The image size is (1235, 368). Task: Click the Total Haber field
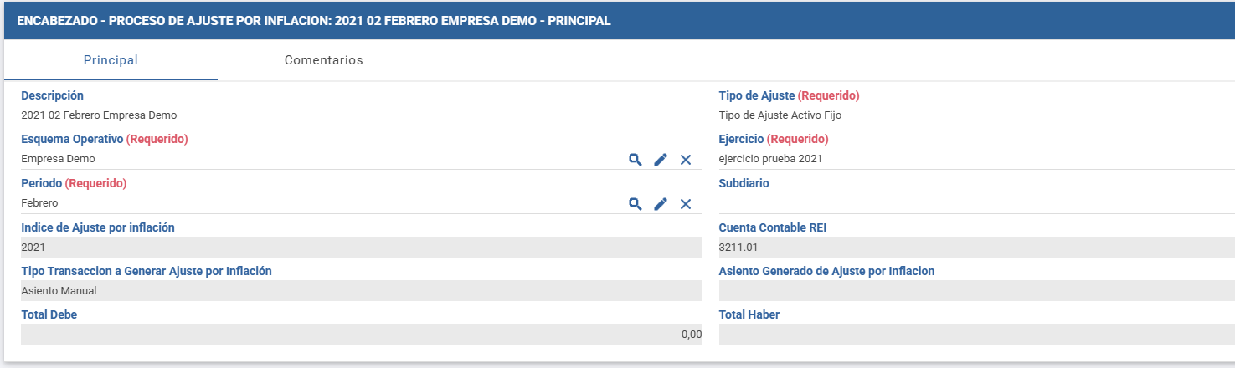pos(975,335)
